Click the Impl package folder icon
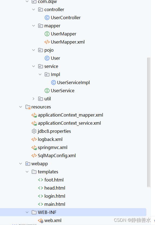The image size is (155, 225). pos(47,74)
